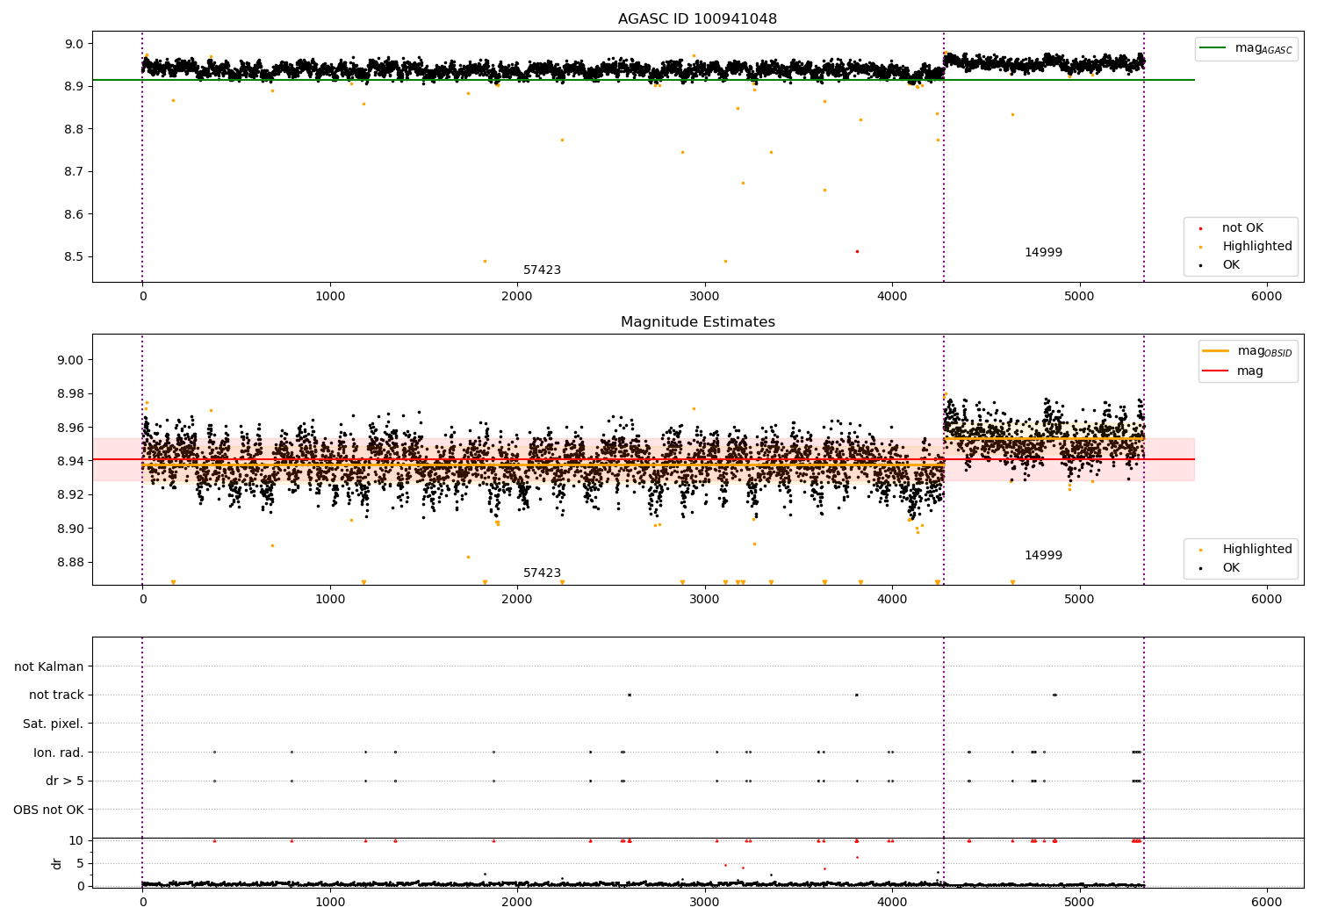1317x922 pixels.
Task: Click the 'dr > 5' axis label
Action: click(x=65, y=782)
